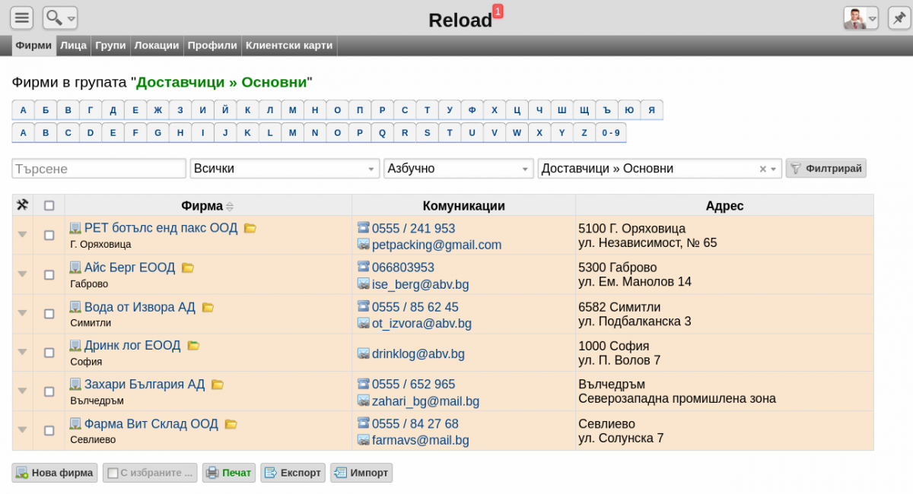The width and height of the screenshot is (913, 494).
Task: Click phone icon beside 0555 / 652 965
Action: click(363, 385)
